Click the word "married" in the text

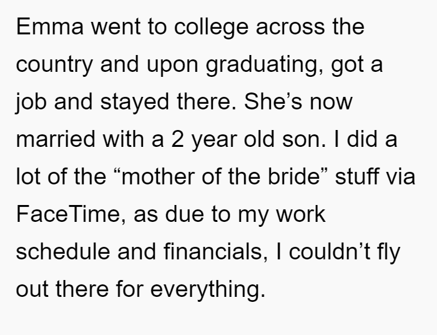[x=56, y=139]
